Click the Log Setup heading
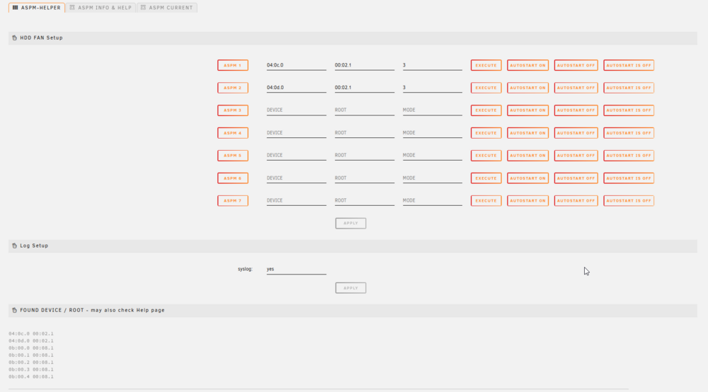The image size is (708, 392). [34, 246]
